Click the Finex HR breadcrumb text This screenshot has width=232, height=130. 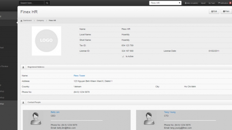click(x=52, y=20)
